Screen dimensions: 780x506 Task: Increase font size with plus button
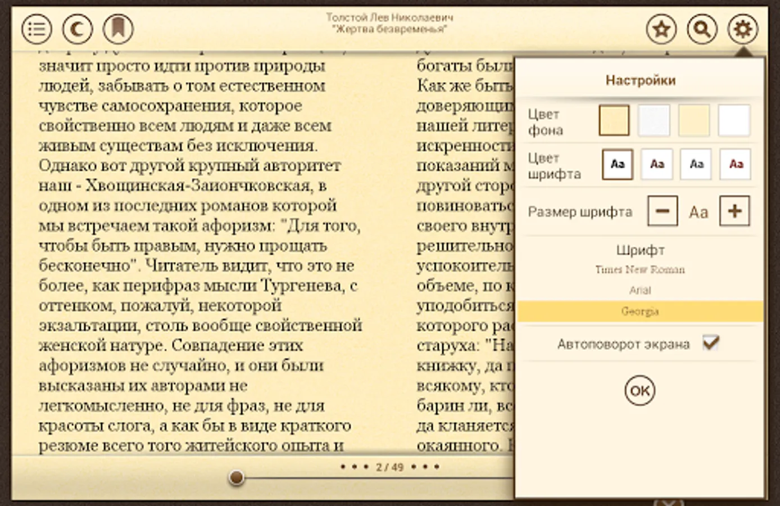pos(734,211)
